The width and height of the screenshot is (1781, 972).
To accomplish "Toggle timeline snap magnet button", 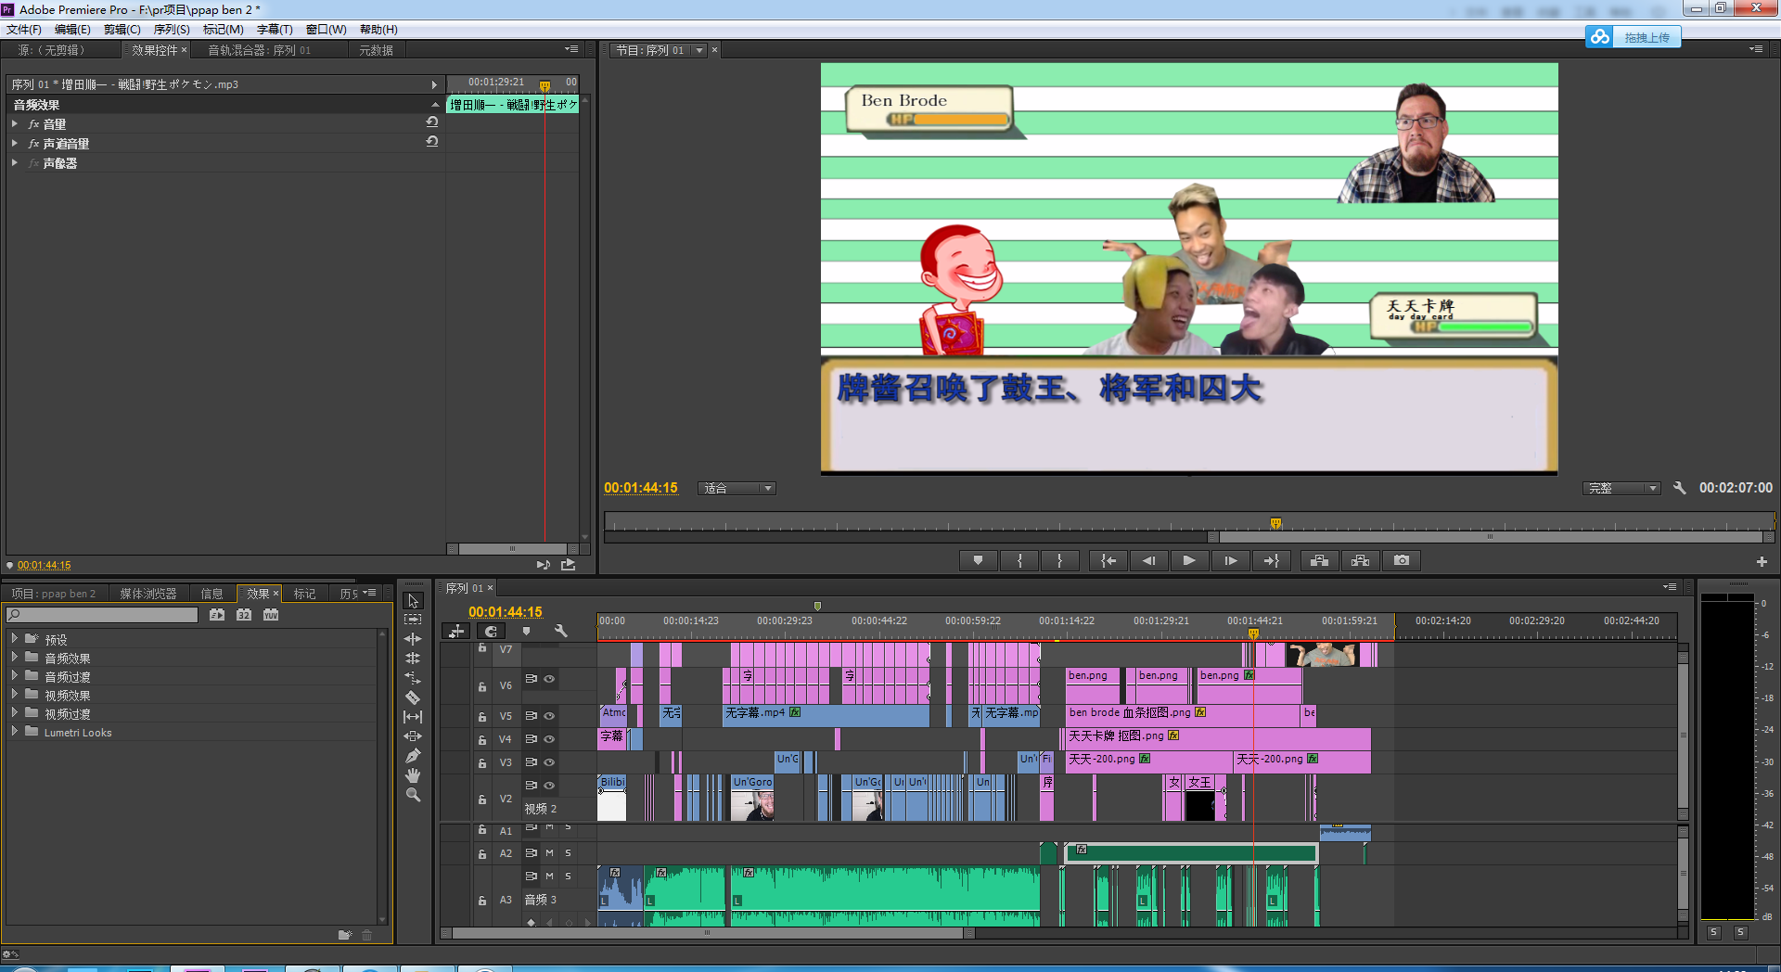I will (x=491, y=631).
